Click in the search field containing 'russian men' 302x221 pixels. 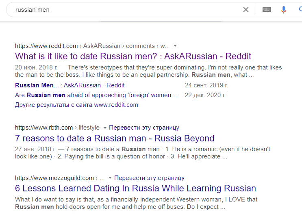(122, 10)
